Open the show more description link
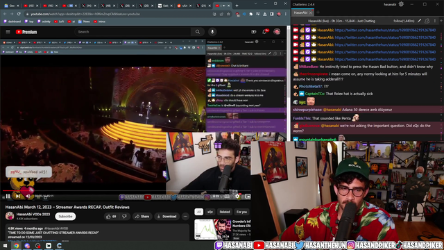The height and width of the screenshot is (250, 444). pos(65,241)
